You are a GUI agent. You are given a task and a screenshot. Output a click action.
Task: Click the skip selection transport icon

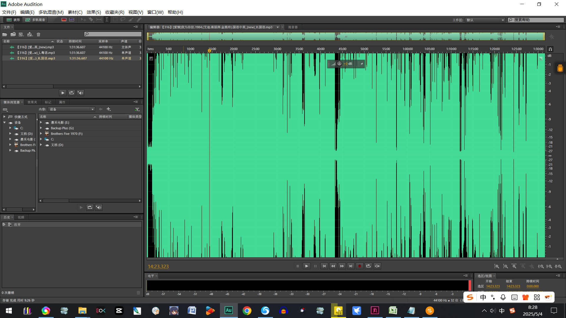pos(377,266)
